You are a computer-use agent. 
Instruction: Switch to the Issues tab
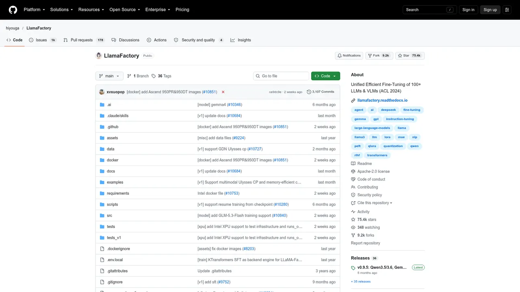[x=43, y=40]
